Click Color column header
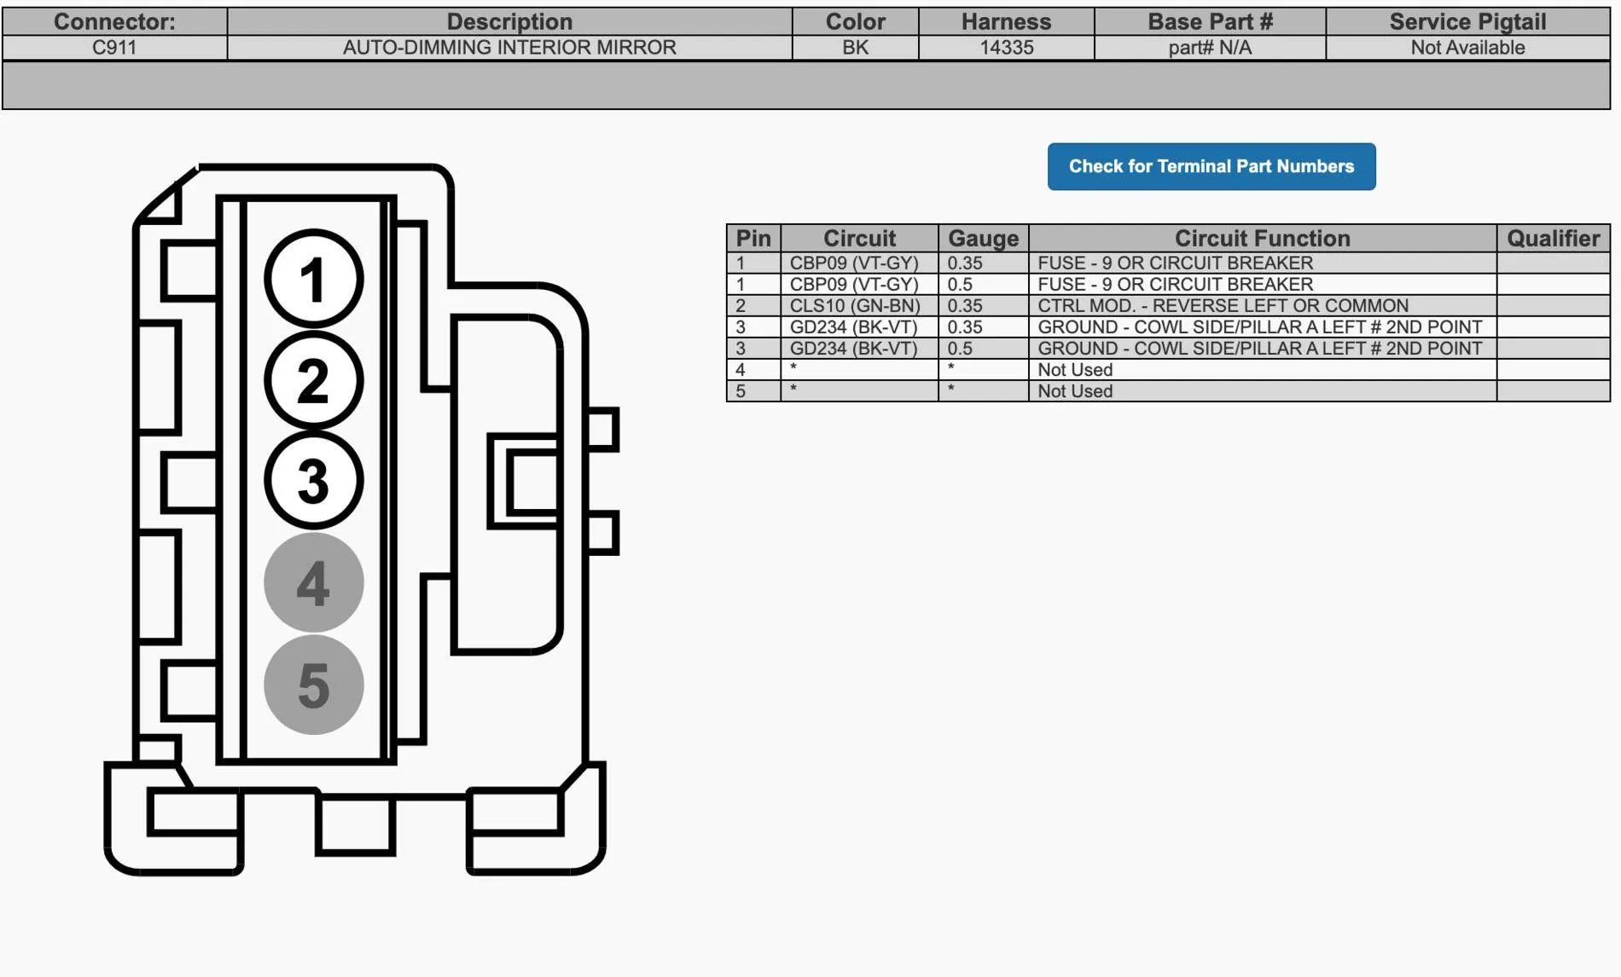Screen dimensions: 1621x977 point(856,21)
